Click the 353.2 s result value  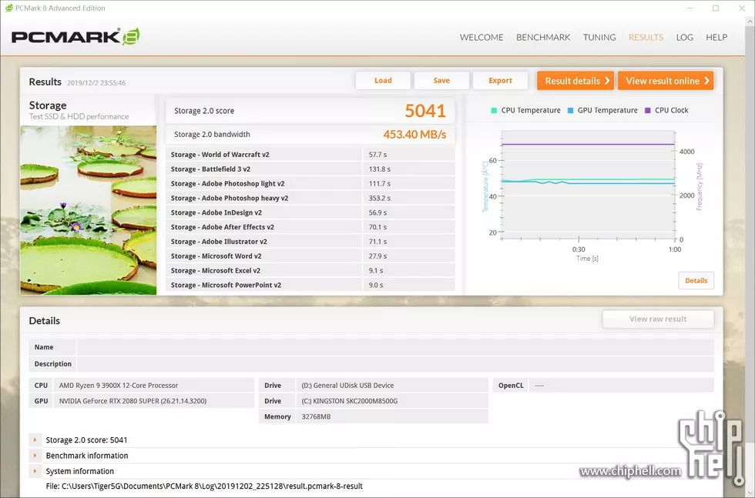coord(379,198)
